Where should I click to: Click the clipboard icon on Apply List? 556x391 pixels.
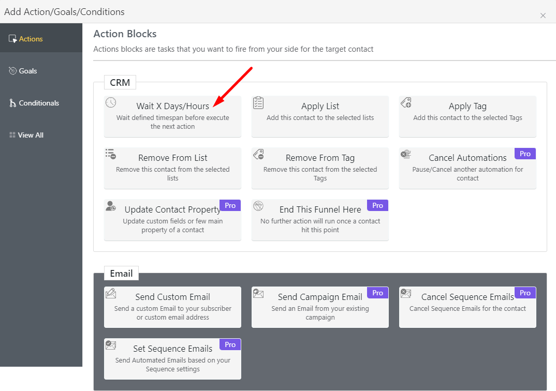pos(258,103)
